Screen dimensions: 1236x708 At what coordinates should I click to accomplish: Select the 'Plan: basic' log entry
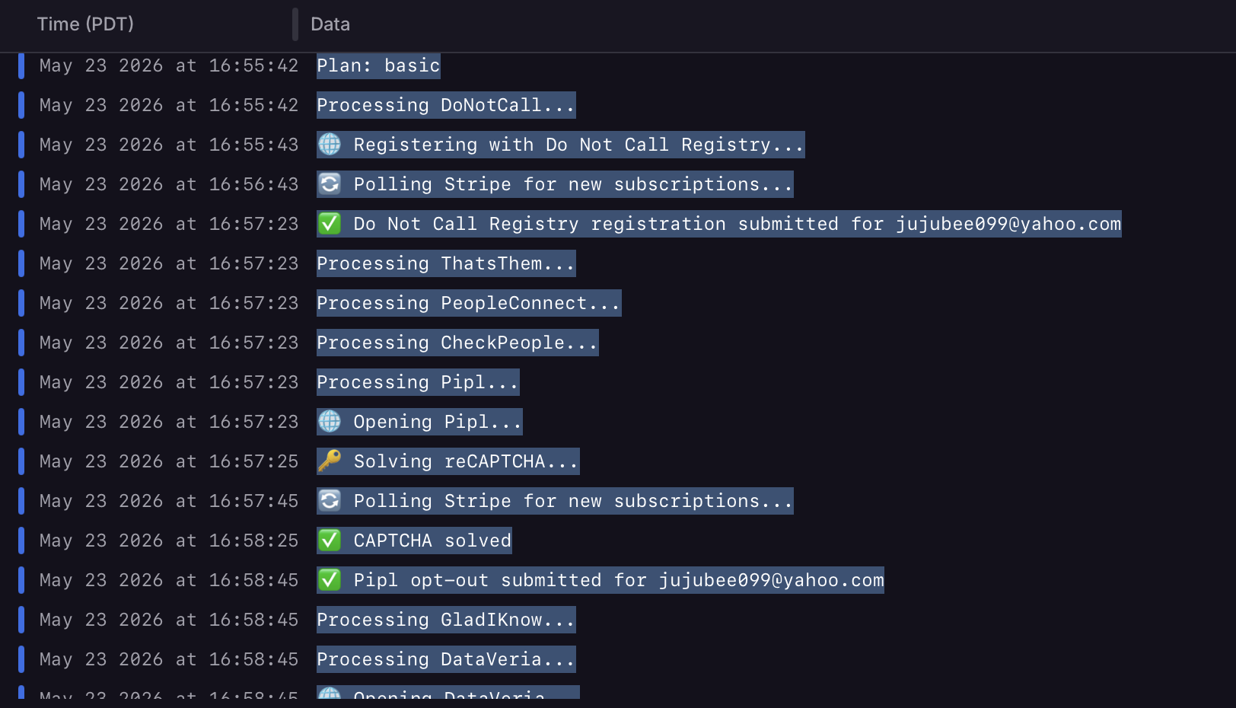click(378, 65)
